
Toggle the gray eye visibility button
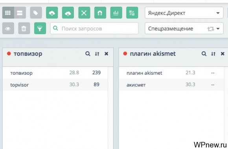pyautogui.click(x=8, y=28)
